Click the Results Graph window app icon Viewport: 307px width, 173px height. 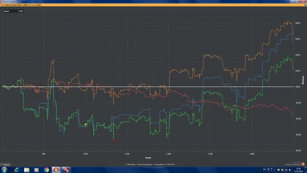[1, 1]
